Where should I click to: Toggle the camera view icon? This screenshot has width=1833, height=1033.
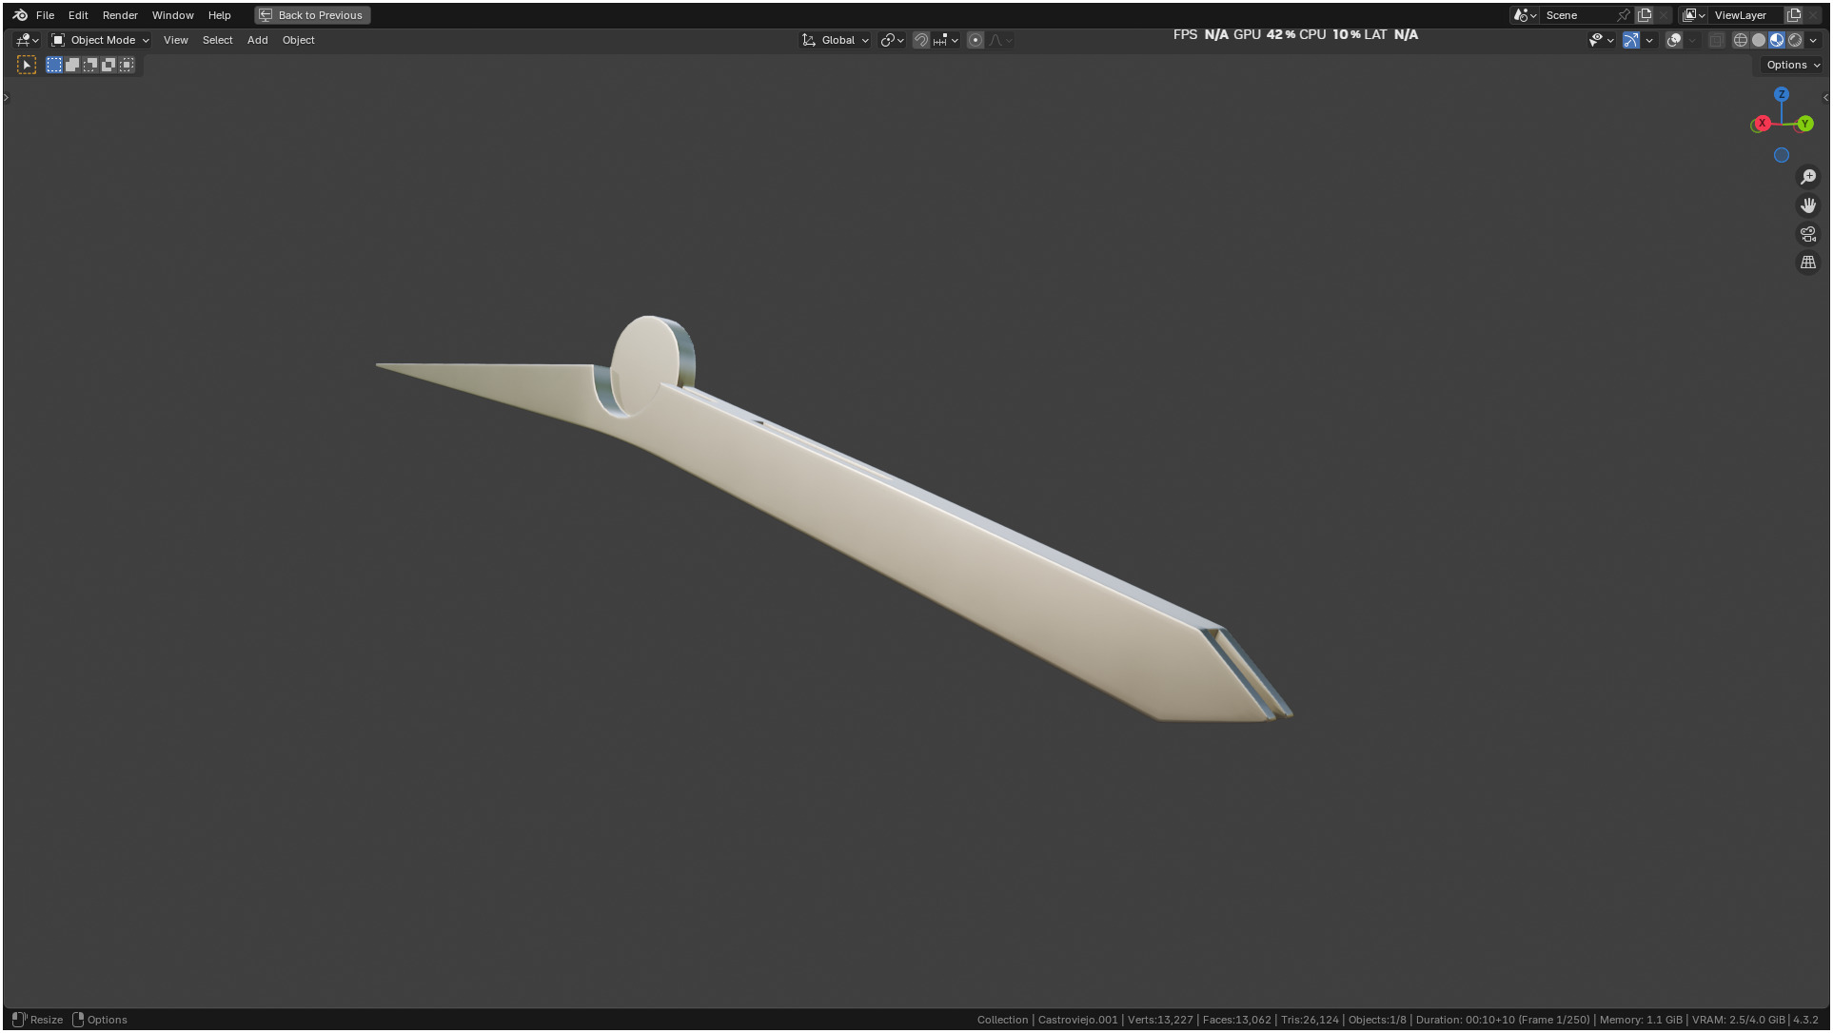(1808, 234)
